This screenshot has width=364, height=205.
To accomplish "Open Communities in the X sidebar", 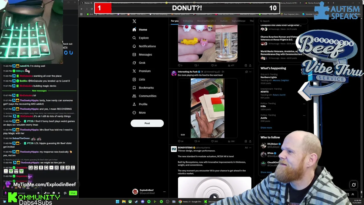I will point(144,96).
